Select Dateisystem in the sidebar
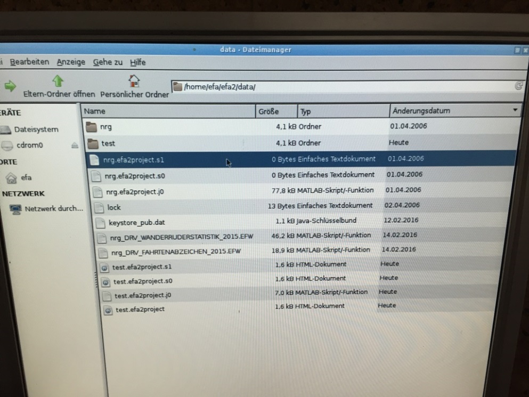529x397 pixels. pos(36,129)
